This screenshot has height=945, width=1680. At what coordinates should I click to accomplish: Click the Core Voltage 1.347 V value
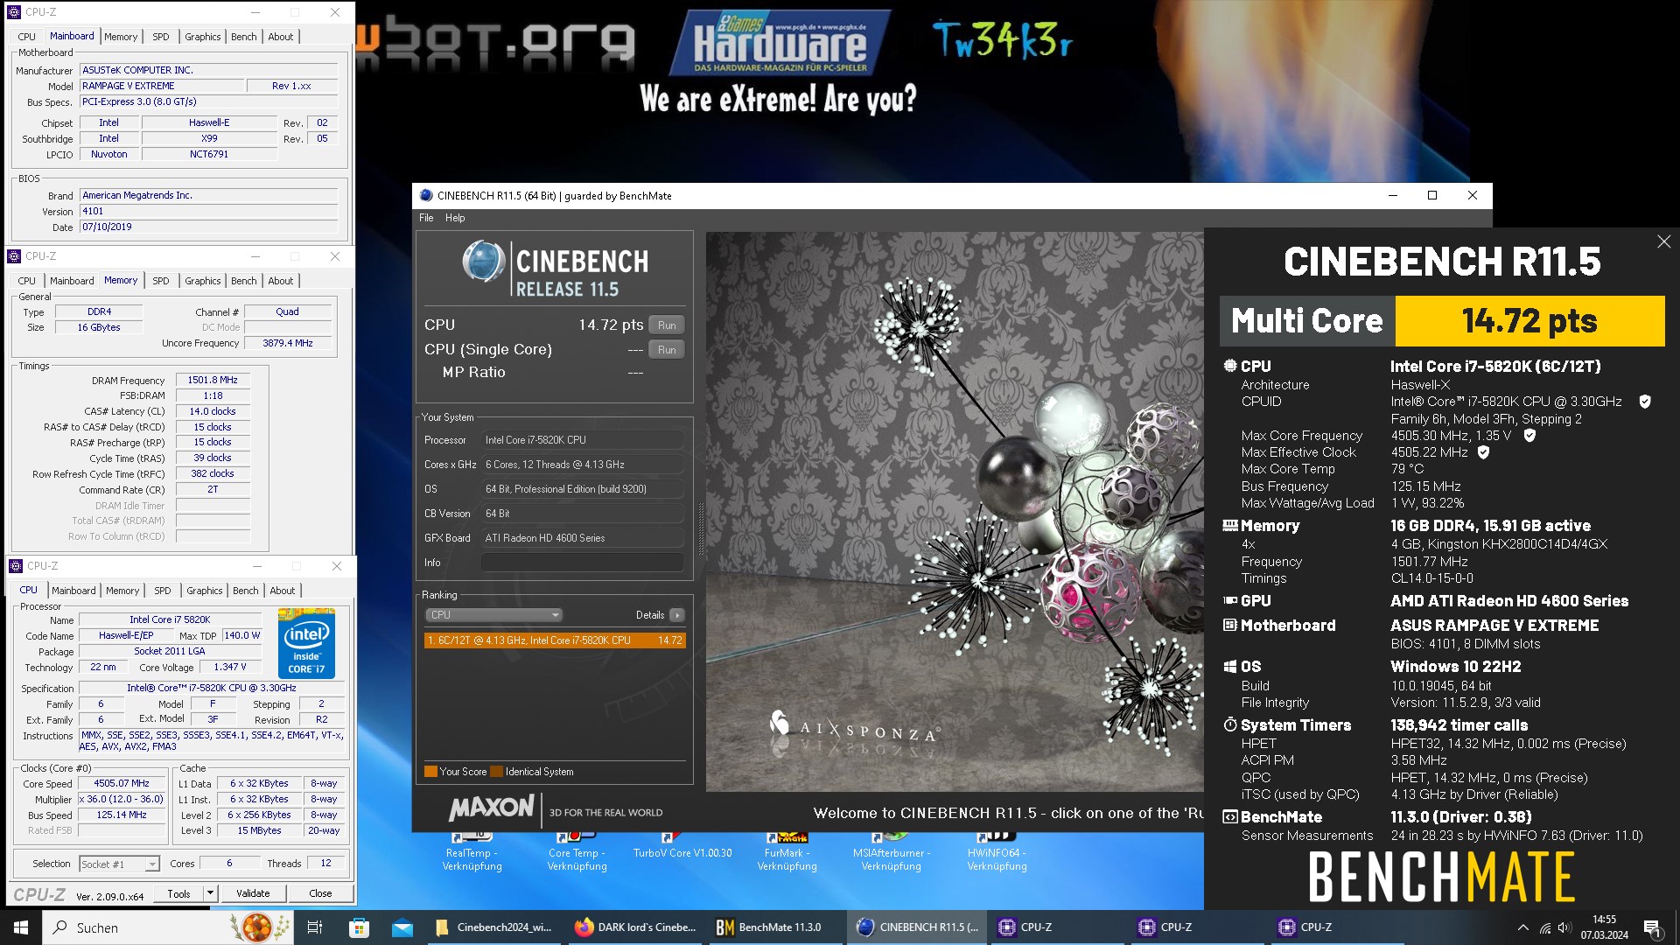[x=230, y=668]
